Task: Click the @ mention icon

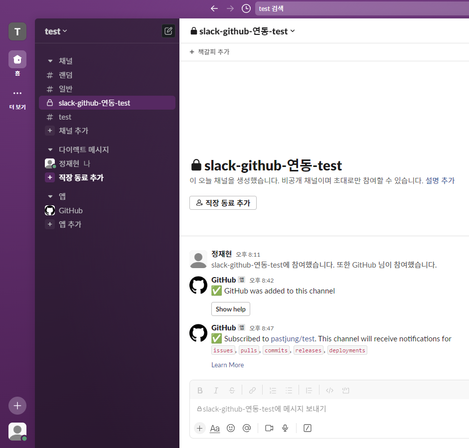Action: [x=247, y=428]
